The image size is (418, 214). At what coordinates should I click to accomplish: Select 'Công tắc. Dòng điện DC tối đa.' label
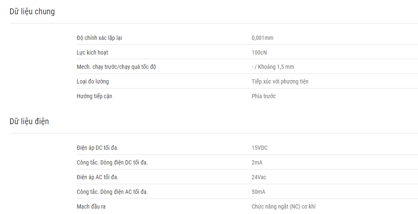(x=112, y=162)
